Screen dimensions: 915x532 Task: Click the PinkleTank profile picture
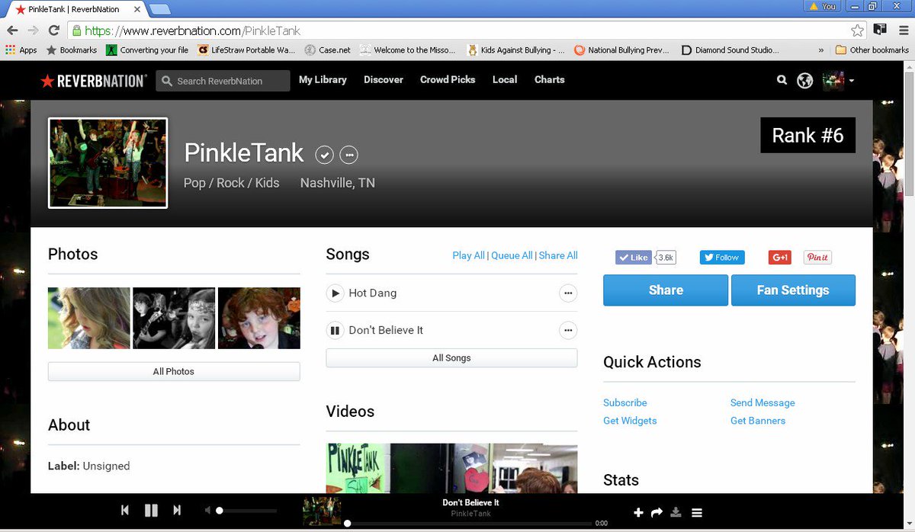pos(108,163)
